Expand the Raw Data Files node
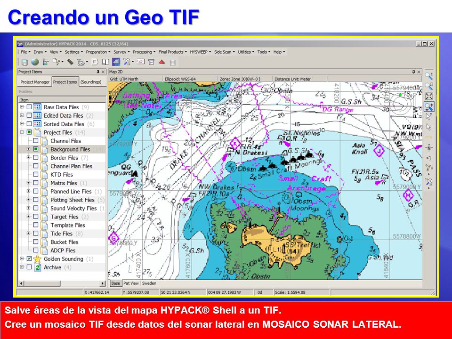The height and width of the screenshot is (339, 452). [x=22, y=107]
